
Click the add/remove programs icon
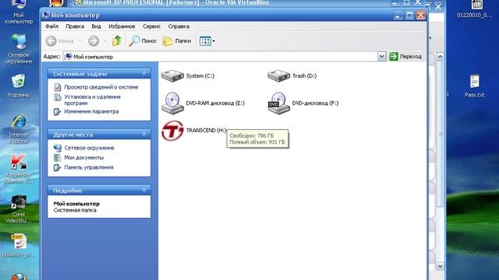[x=57, y=97]
